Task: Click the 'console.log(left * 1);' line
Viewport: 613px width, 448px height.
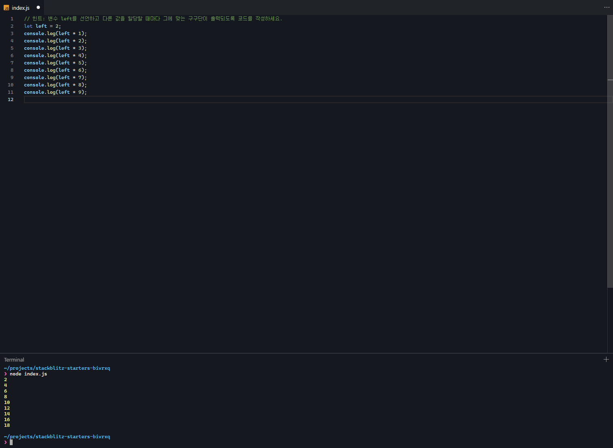Action: pyautogui.click(x=55, y=33)
